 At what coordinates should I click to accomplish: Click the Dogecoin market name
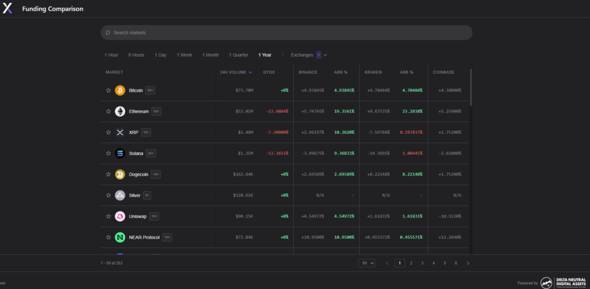[138, 174]
